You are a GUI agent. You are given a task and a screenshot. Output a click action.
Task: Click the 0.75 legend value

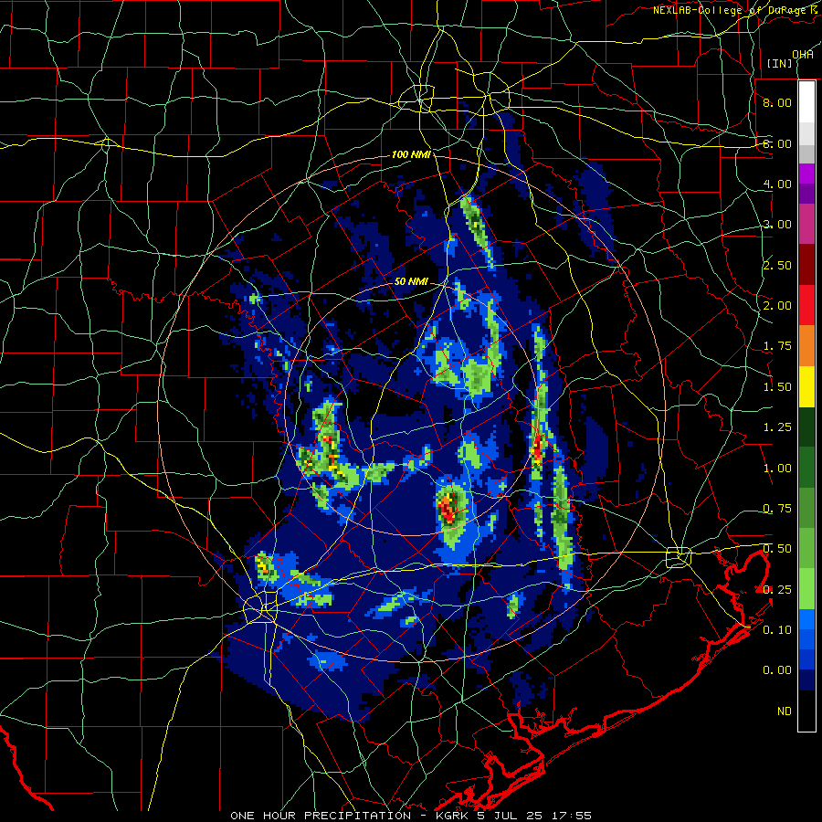click(x=777, y=509)
